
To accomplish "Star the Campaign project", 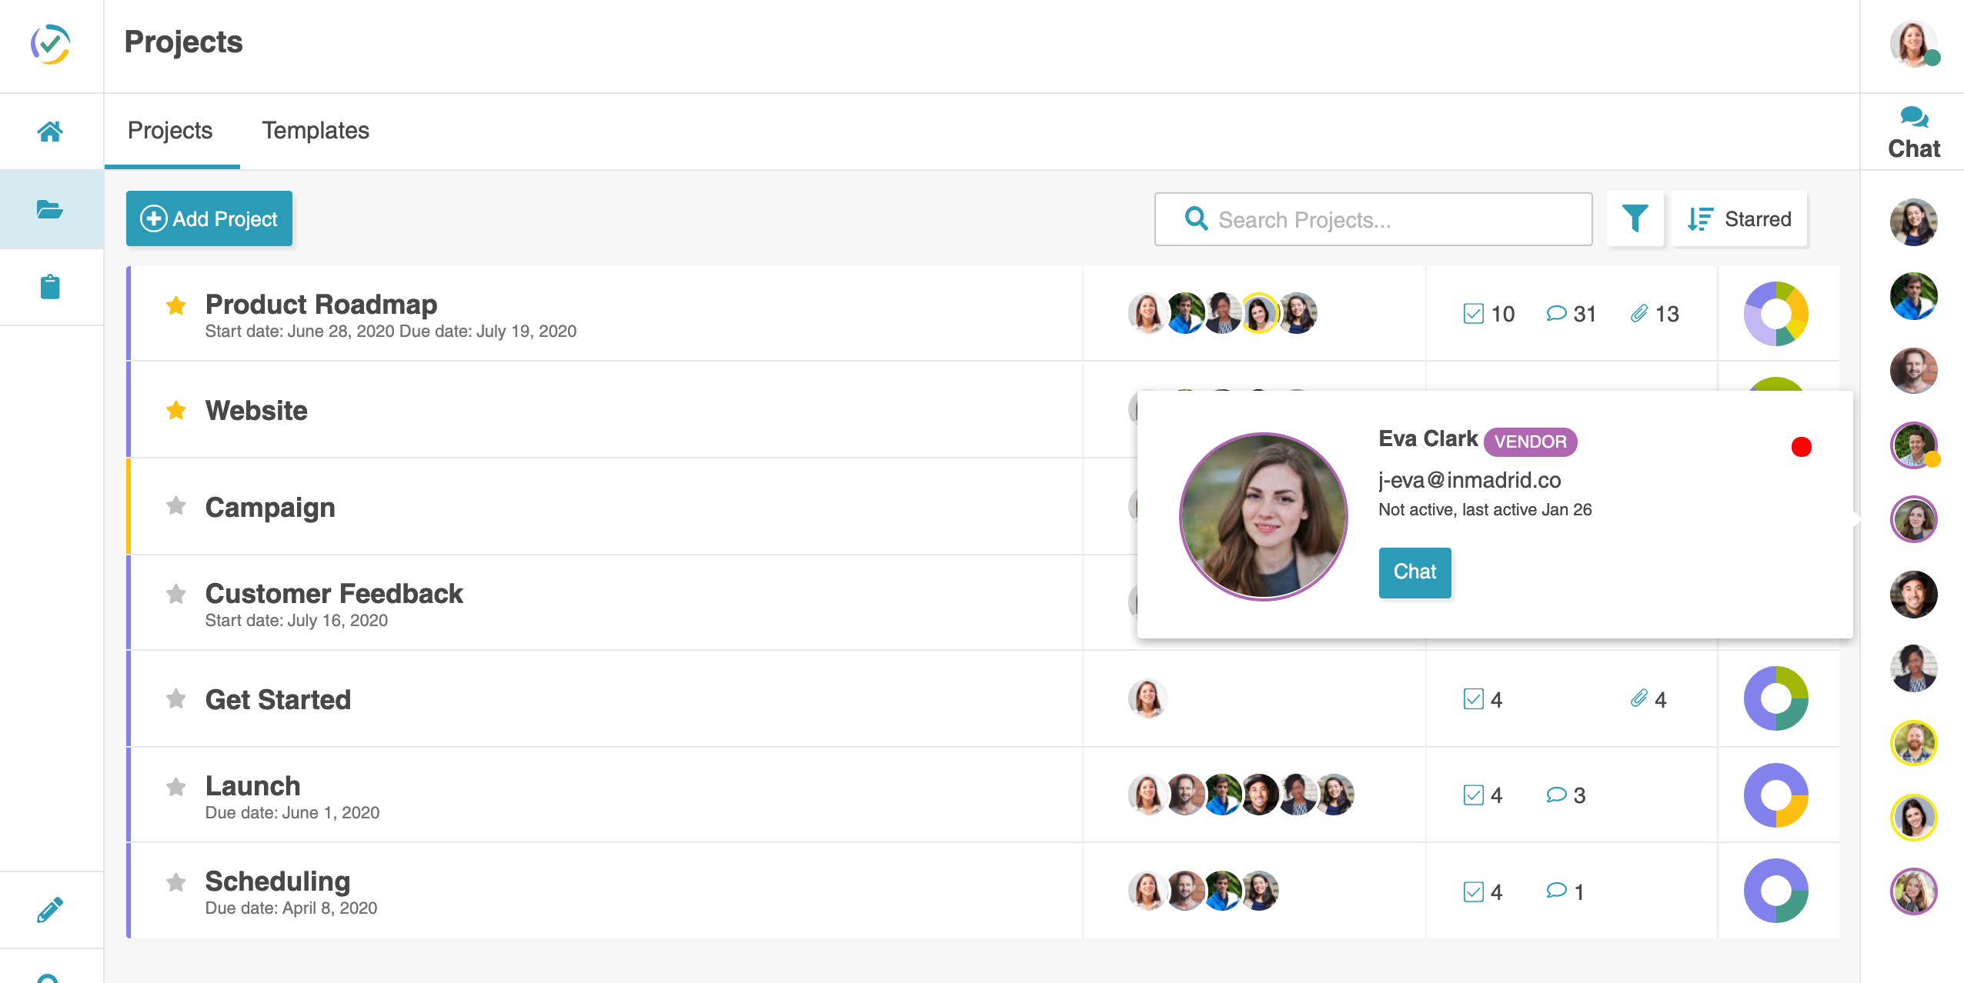I will 176,506.
